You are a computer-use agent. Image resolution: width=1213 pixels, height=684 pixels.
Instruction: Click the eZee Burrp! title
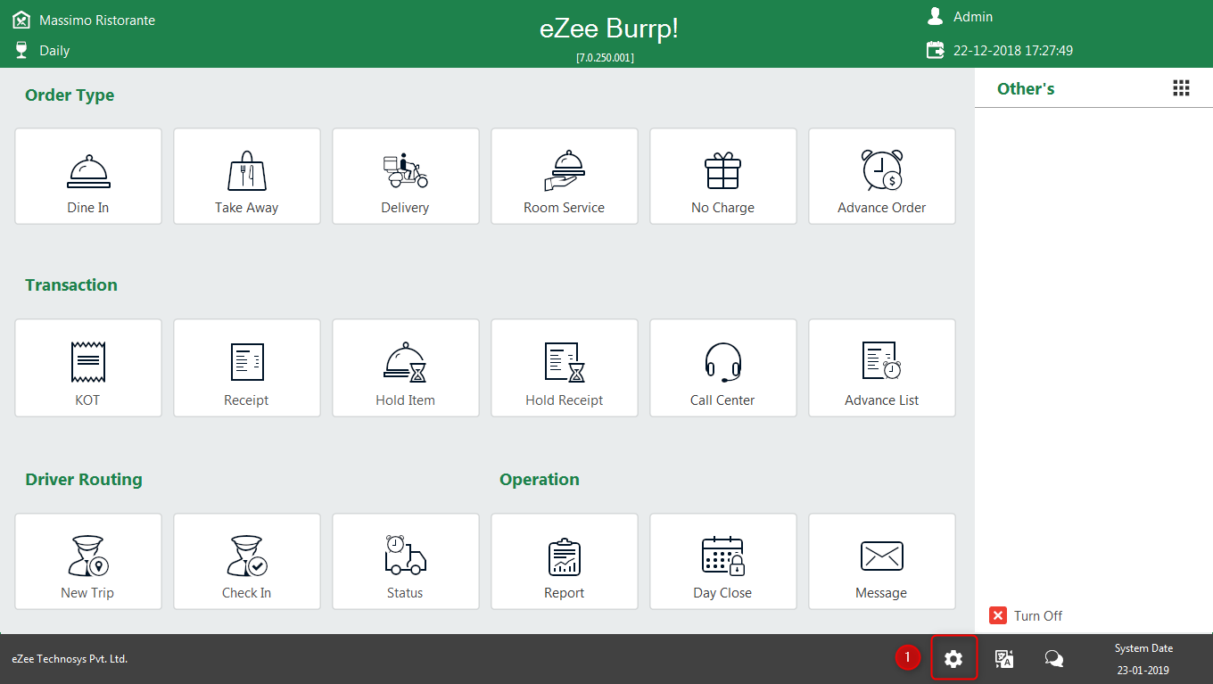coord(609,29)
